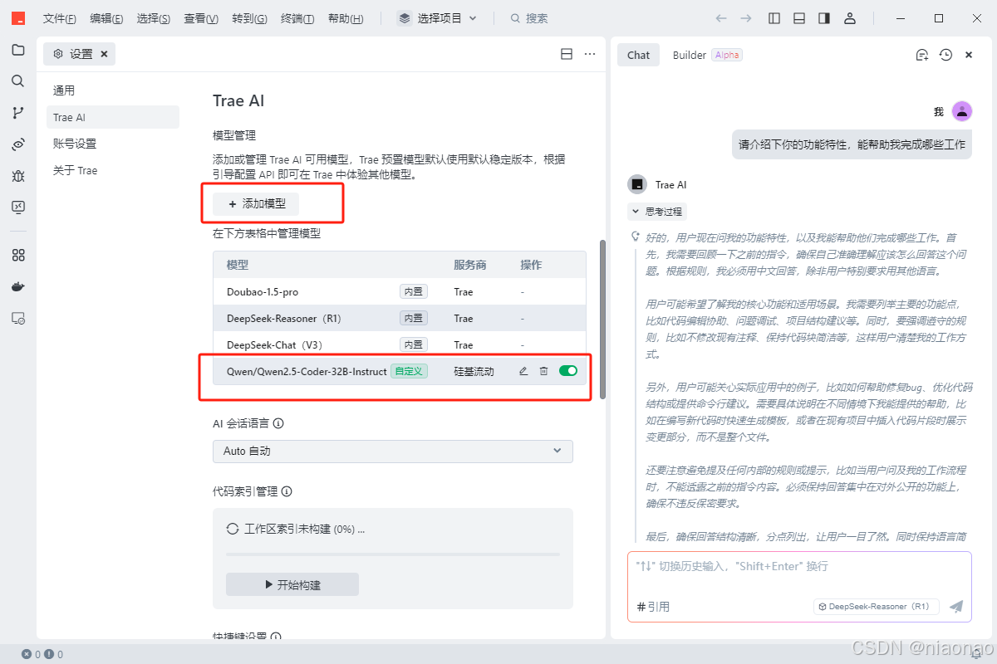Open the Explorer folder icon in sidebar
Viewport: 997px width, 664px height.
click(x=17, y=50)
